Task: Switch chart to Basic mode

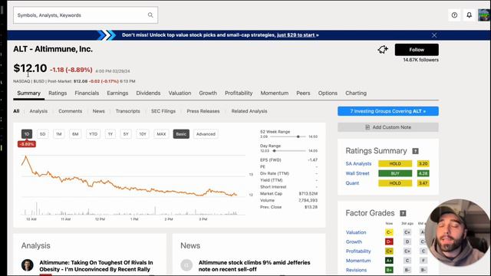Action: [x=181, y=134]
